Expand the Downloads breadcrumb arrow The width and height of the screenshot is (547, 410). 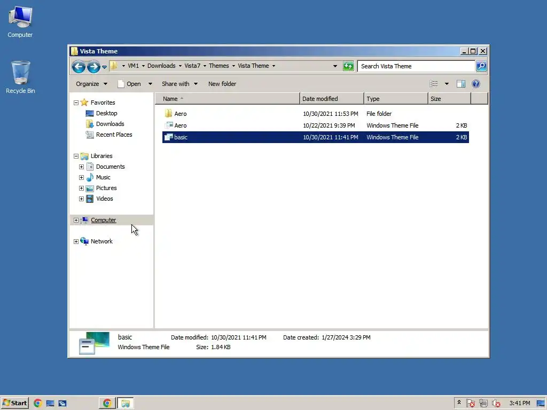[180, 66]
